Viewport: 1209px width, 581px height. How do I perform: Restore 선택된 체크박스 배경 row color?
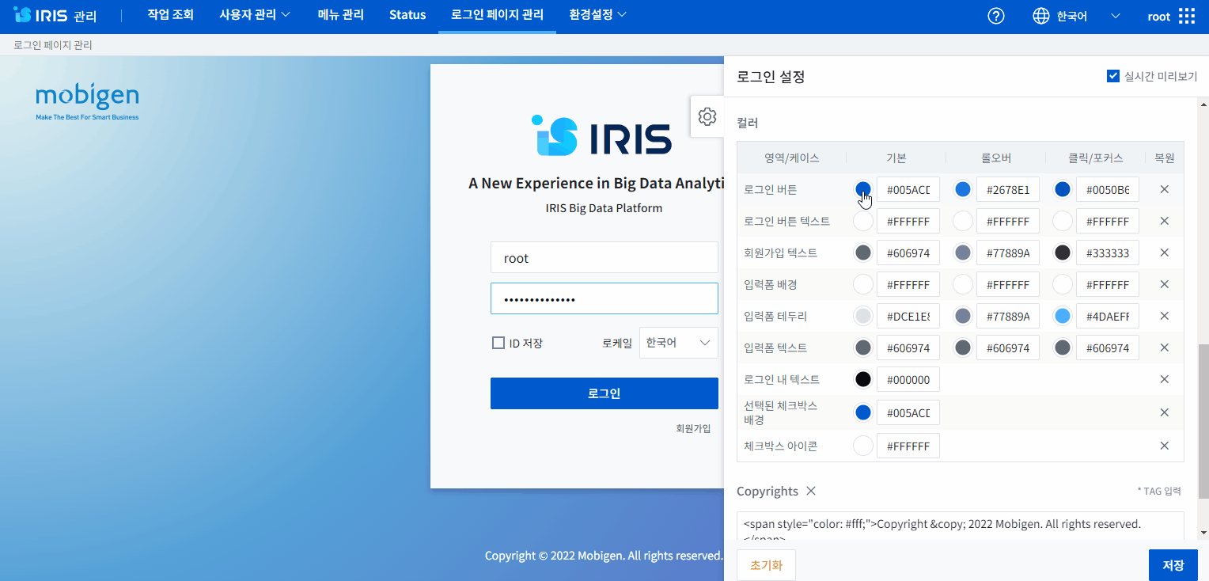[1164, 412]
